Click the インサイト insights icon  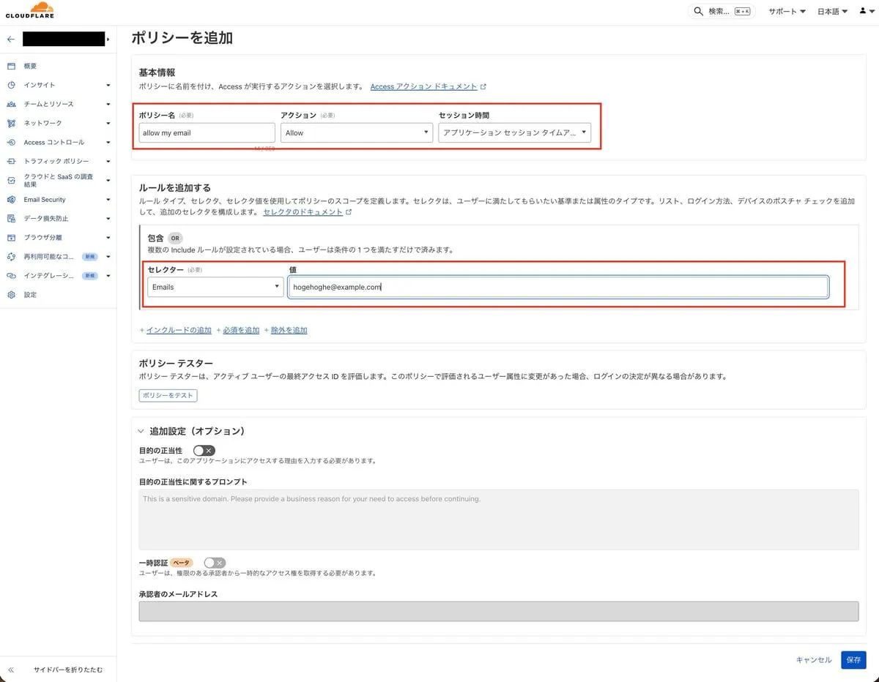click(x=11, y=85)
